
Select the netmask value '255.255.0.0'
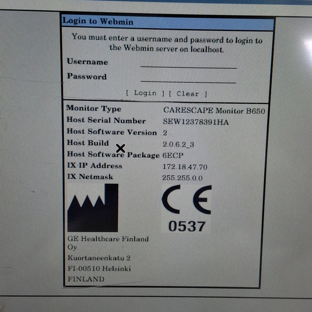click(182, 178)
